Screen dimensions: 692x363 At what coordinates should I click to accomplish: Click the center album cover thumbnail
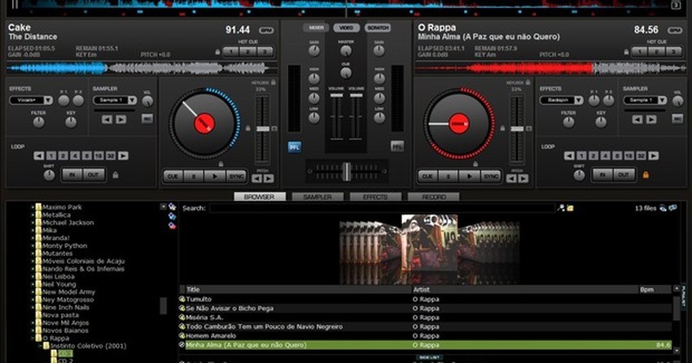coord(429,243)
